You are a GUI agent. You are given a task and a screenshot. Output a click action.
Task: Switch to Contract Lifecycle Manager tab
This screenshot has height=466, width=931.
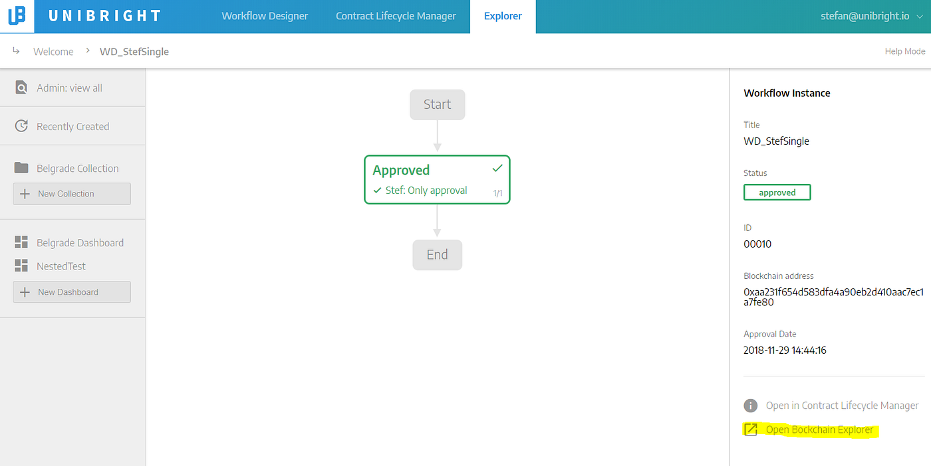(396, 16)
